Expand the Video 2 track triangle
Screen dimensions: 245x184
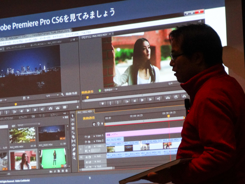click(94, 141)
